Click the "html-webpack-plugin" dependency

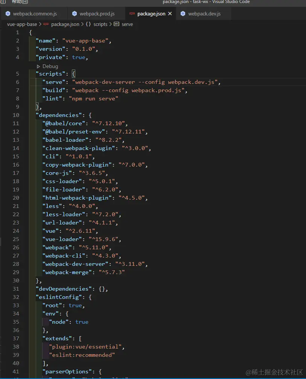point(77,198)
